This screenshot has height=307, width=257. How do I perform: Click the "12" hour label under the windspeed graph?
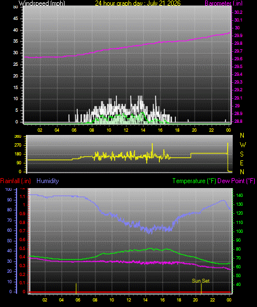click(126, 130)
